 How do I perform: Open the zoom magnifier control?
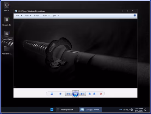pos(52,94)
